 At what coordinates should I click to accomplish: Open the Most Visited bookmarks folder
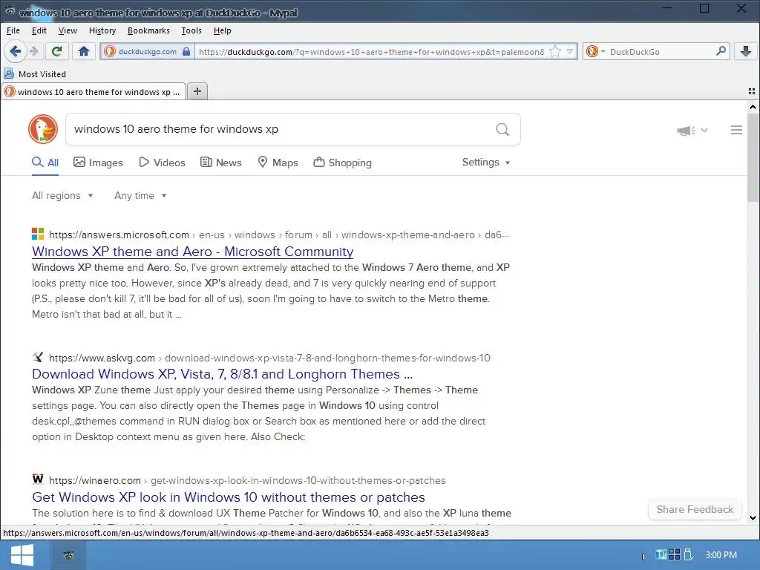[35, 74]
